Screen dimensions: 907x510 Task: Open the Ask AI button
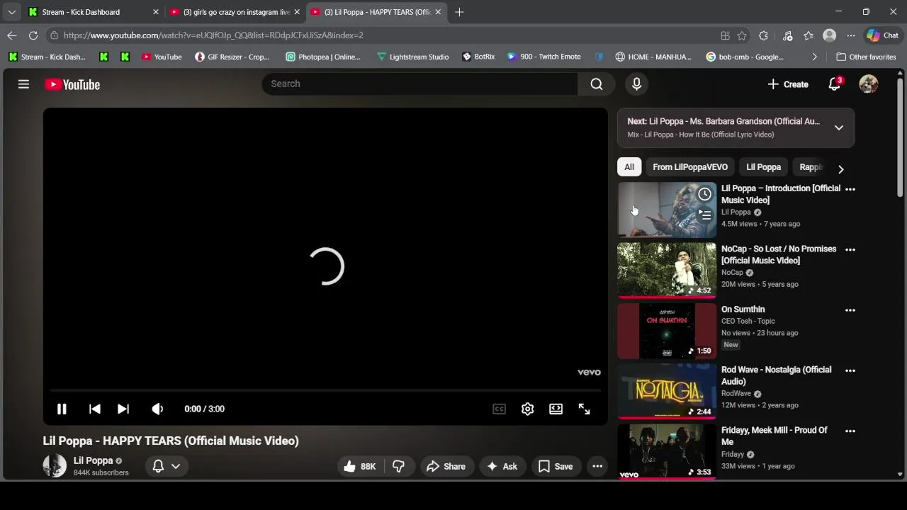[x=502, y=466]
